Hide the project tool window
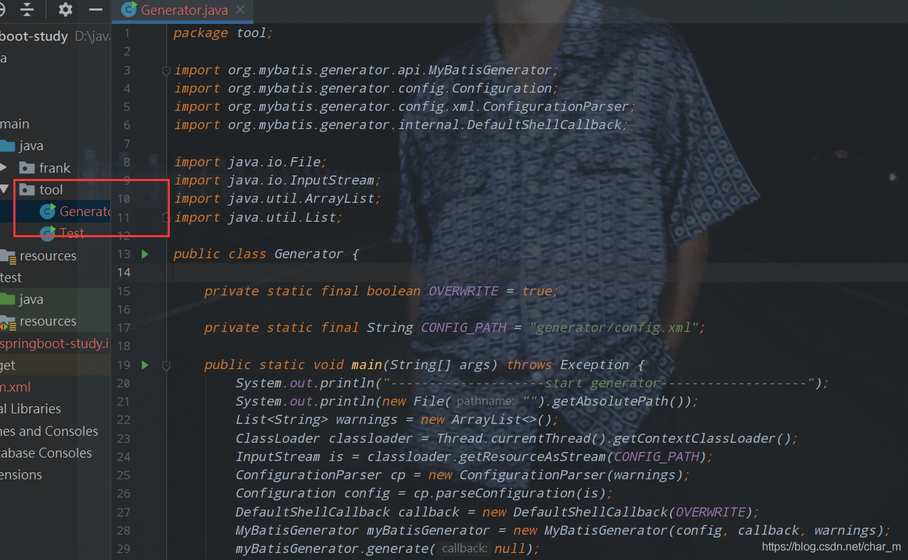908x560 pixels. pyautogui.click(x=95, y=9)
